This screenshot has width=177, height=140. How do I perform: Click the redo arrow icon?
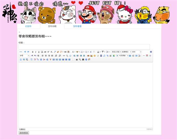click(x=28, y=52)
